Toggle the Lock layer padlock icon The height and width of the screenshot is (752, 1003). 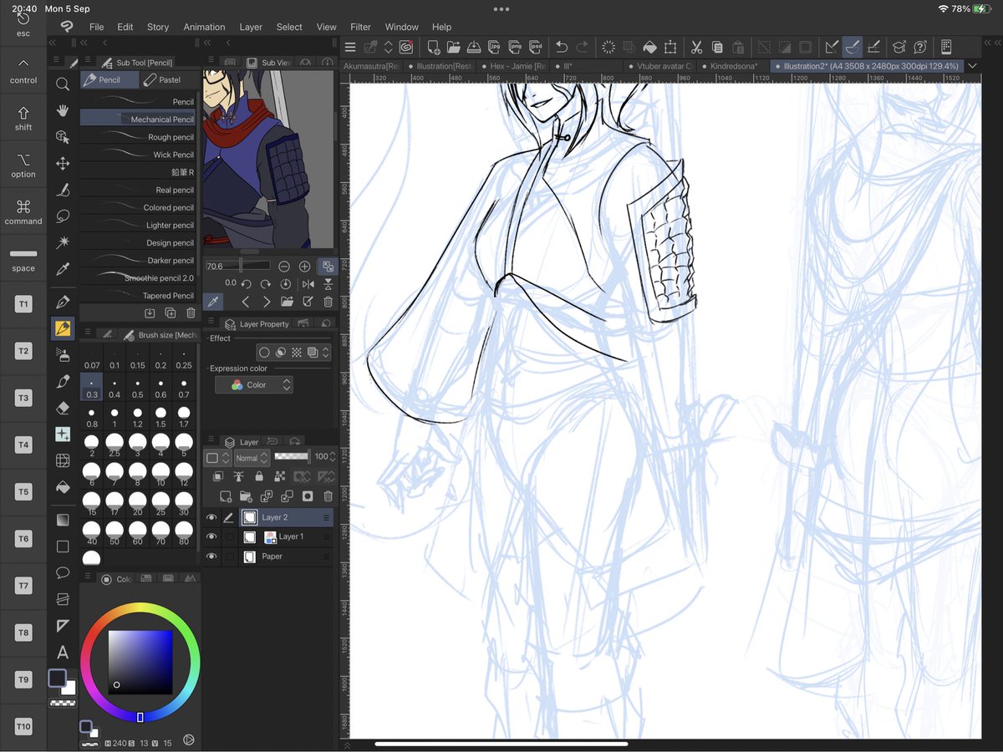coord(260,476)
